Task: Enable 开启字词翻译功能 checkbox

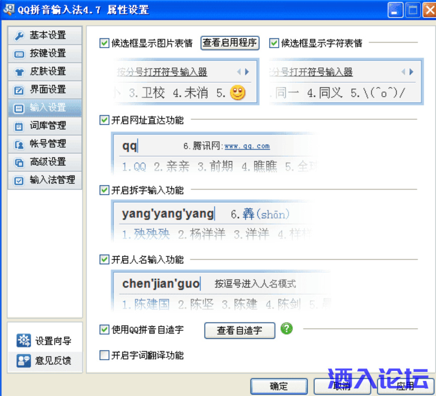Action: tap(104, 355)
